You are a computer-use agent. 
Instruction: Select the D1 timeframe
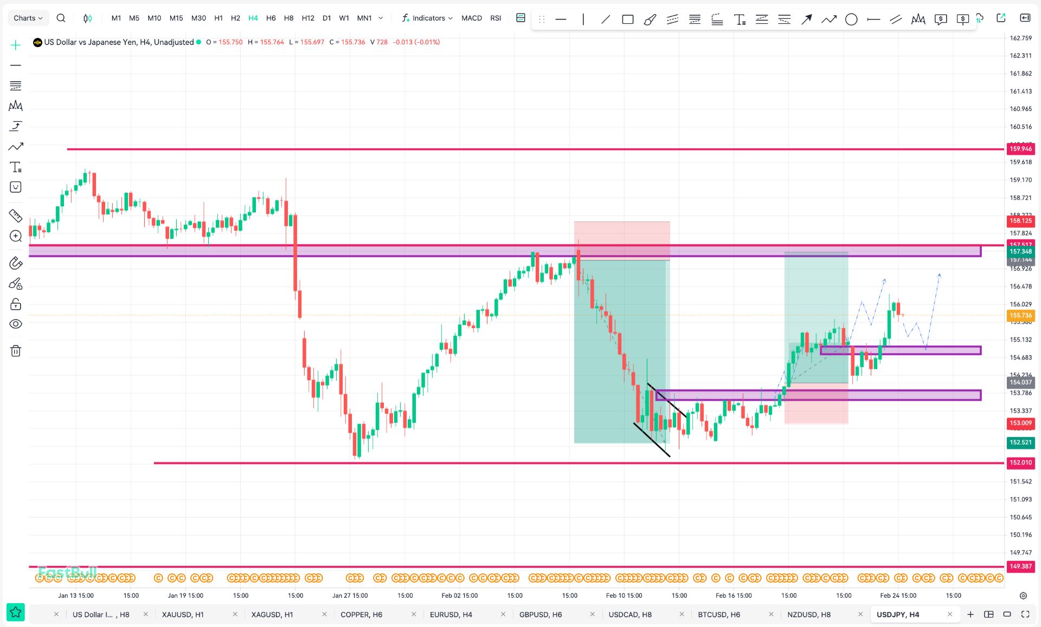(326, 18)
